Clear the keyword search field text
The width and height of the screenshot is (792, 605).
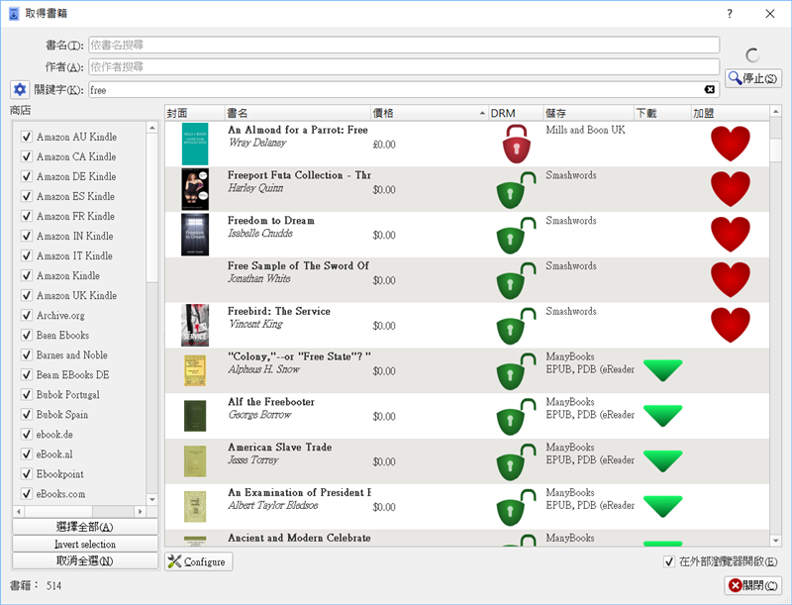709,90
